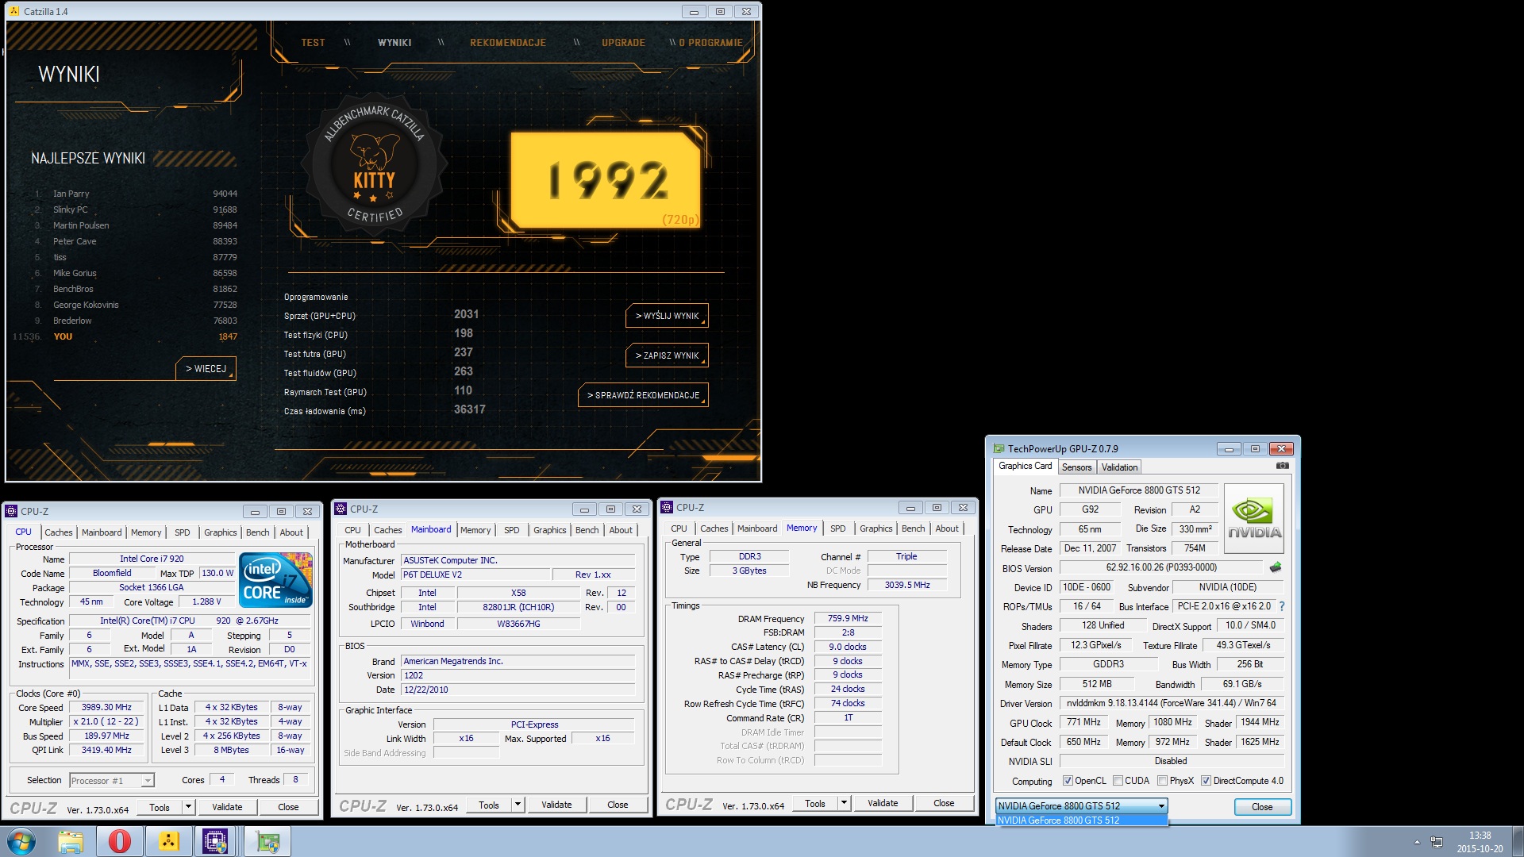Click the SPRAWDŹ REKOMENDACJE button
Image resolution: width=1524 pixels, height=857 pixels.
[x=643, y=395]
